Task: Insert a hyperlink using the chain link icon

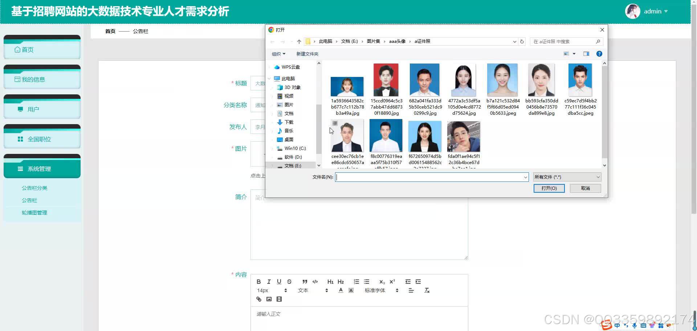Action: tap(258, 299)
